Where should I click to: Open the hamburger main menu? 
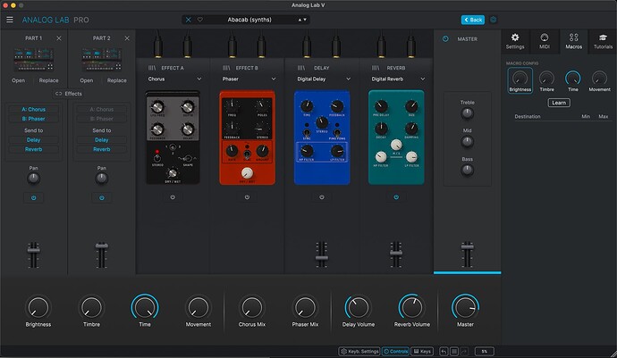(10, 20)
